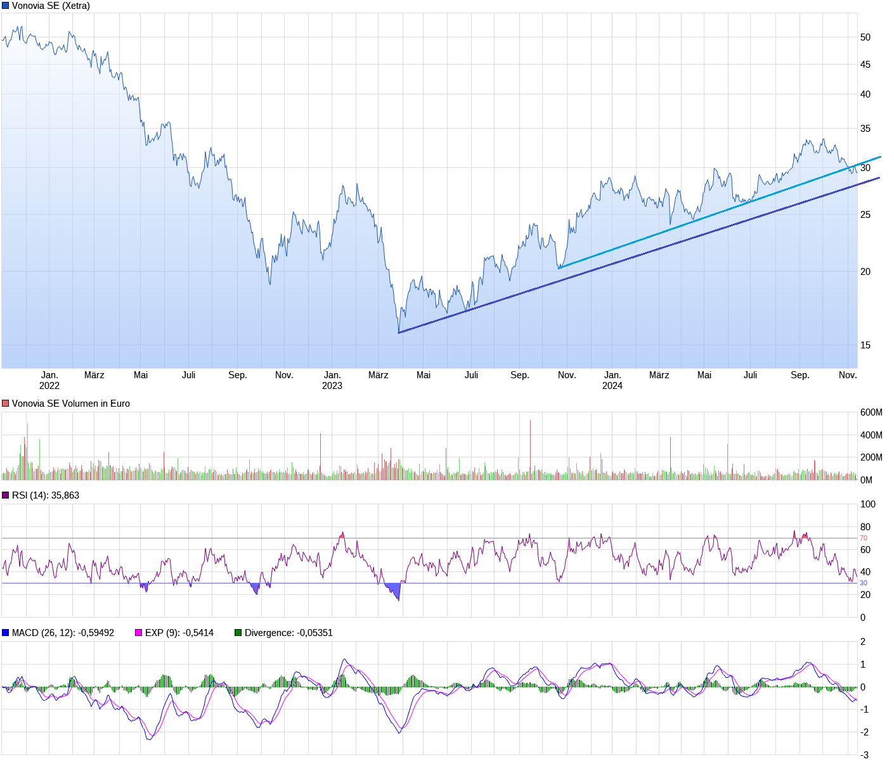Click the 60 label on the RSI axis
894x764 pixels.
865,550
